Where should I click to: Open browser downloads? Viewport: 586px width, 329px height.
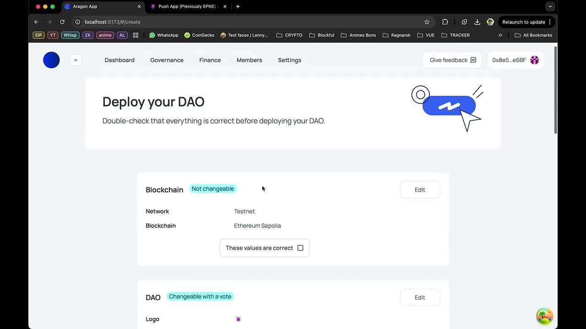click(477, 22)
